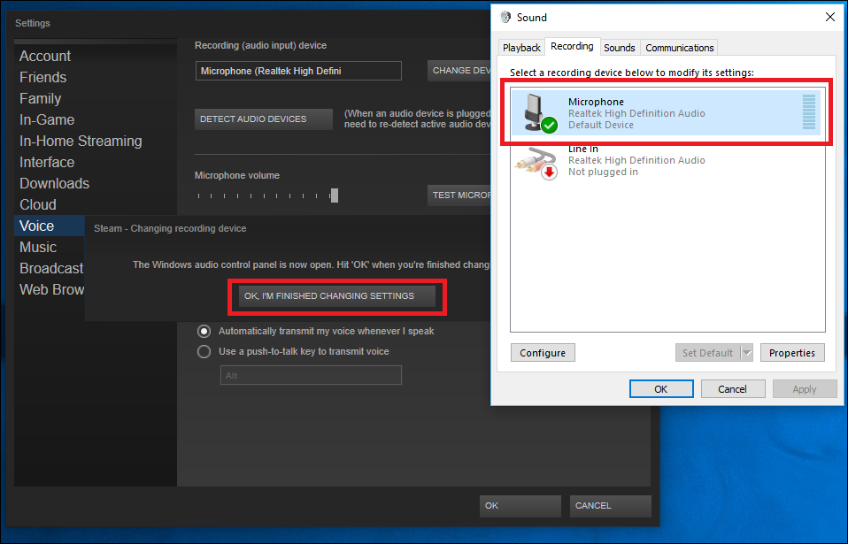Click Cancel in the Sound window
The image size is (848, 544).
(x=732, y=389)
